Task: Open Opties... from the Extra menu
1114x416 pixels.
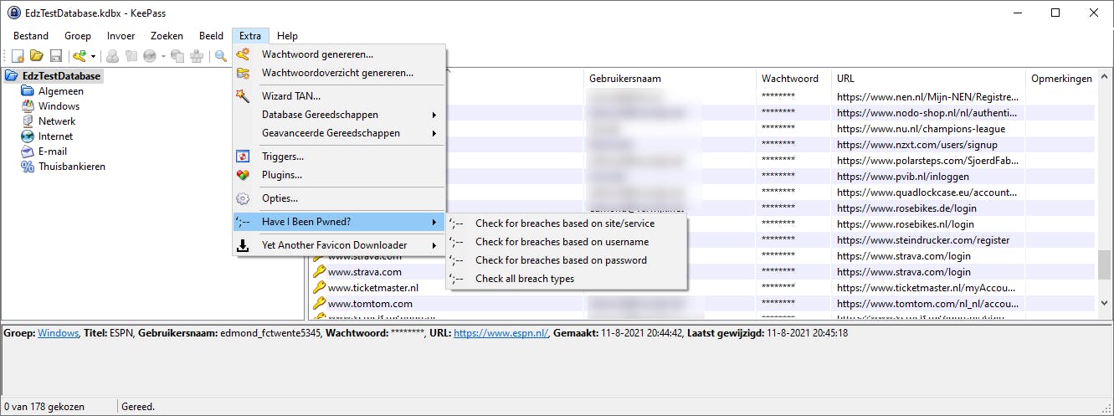Action: tap(339, 198)
